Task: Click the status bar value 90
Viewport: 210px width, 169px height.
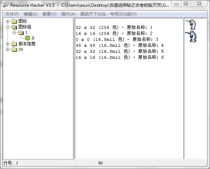Action: (100, 163)
